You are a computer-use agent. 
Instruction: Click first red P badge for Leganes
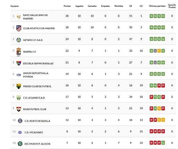click(x=151, y=97)
